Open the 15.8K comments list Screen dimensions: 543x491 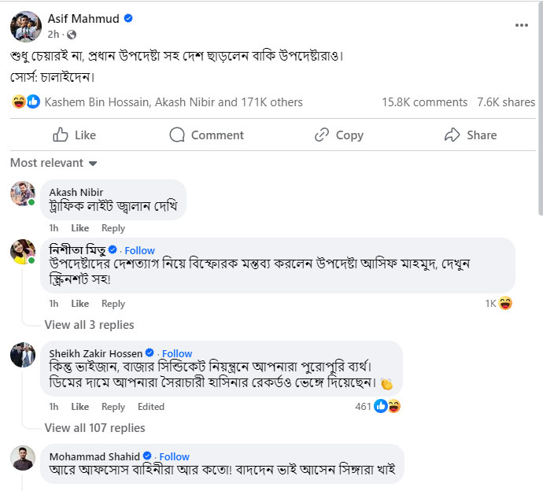click(x=424, y=102)
